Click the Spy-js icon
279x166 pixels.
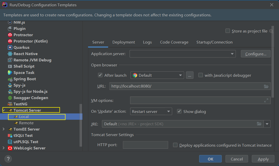pos(10,85)
